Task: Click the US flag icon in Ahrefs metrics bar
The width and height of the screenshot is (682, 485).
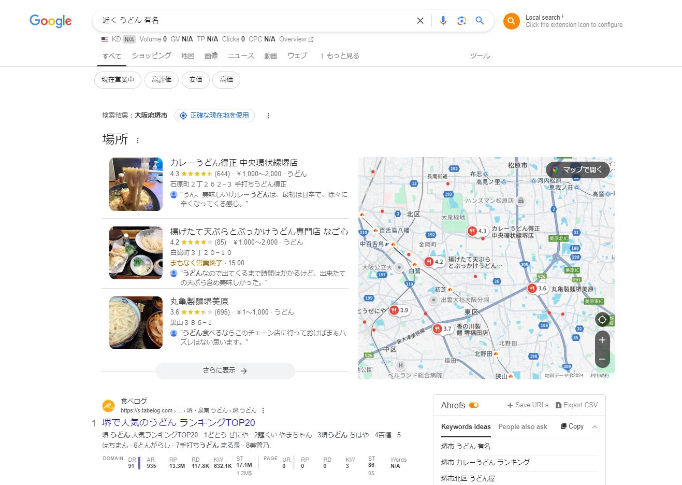Action: (104, 39)
